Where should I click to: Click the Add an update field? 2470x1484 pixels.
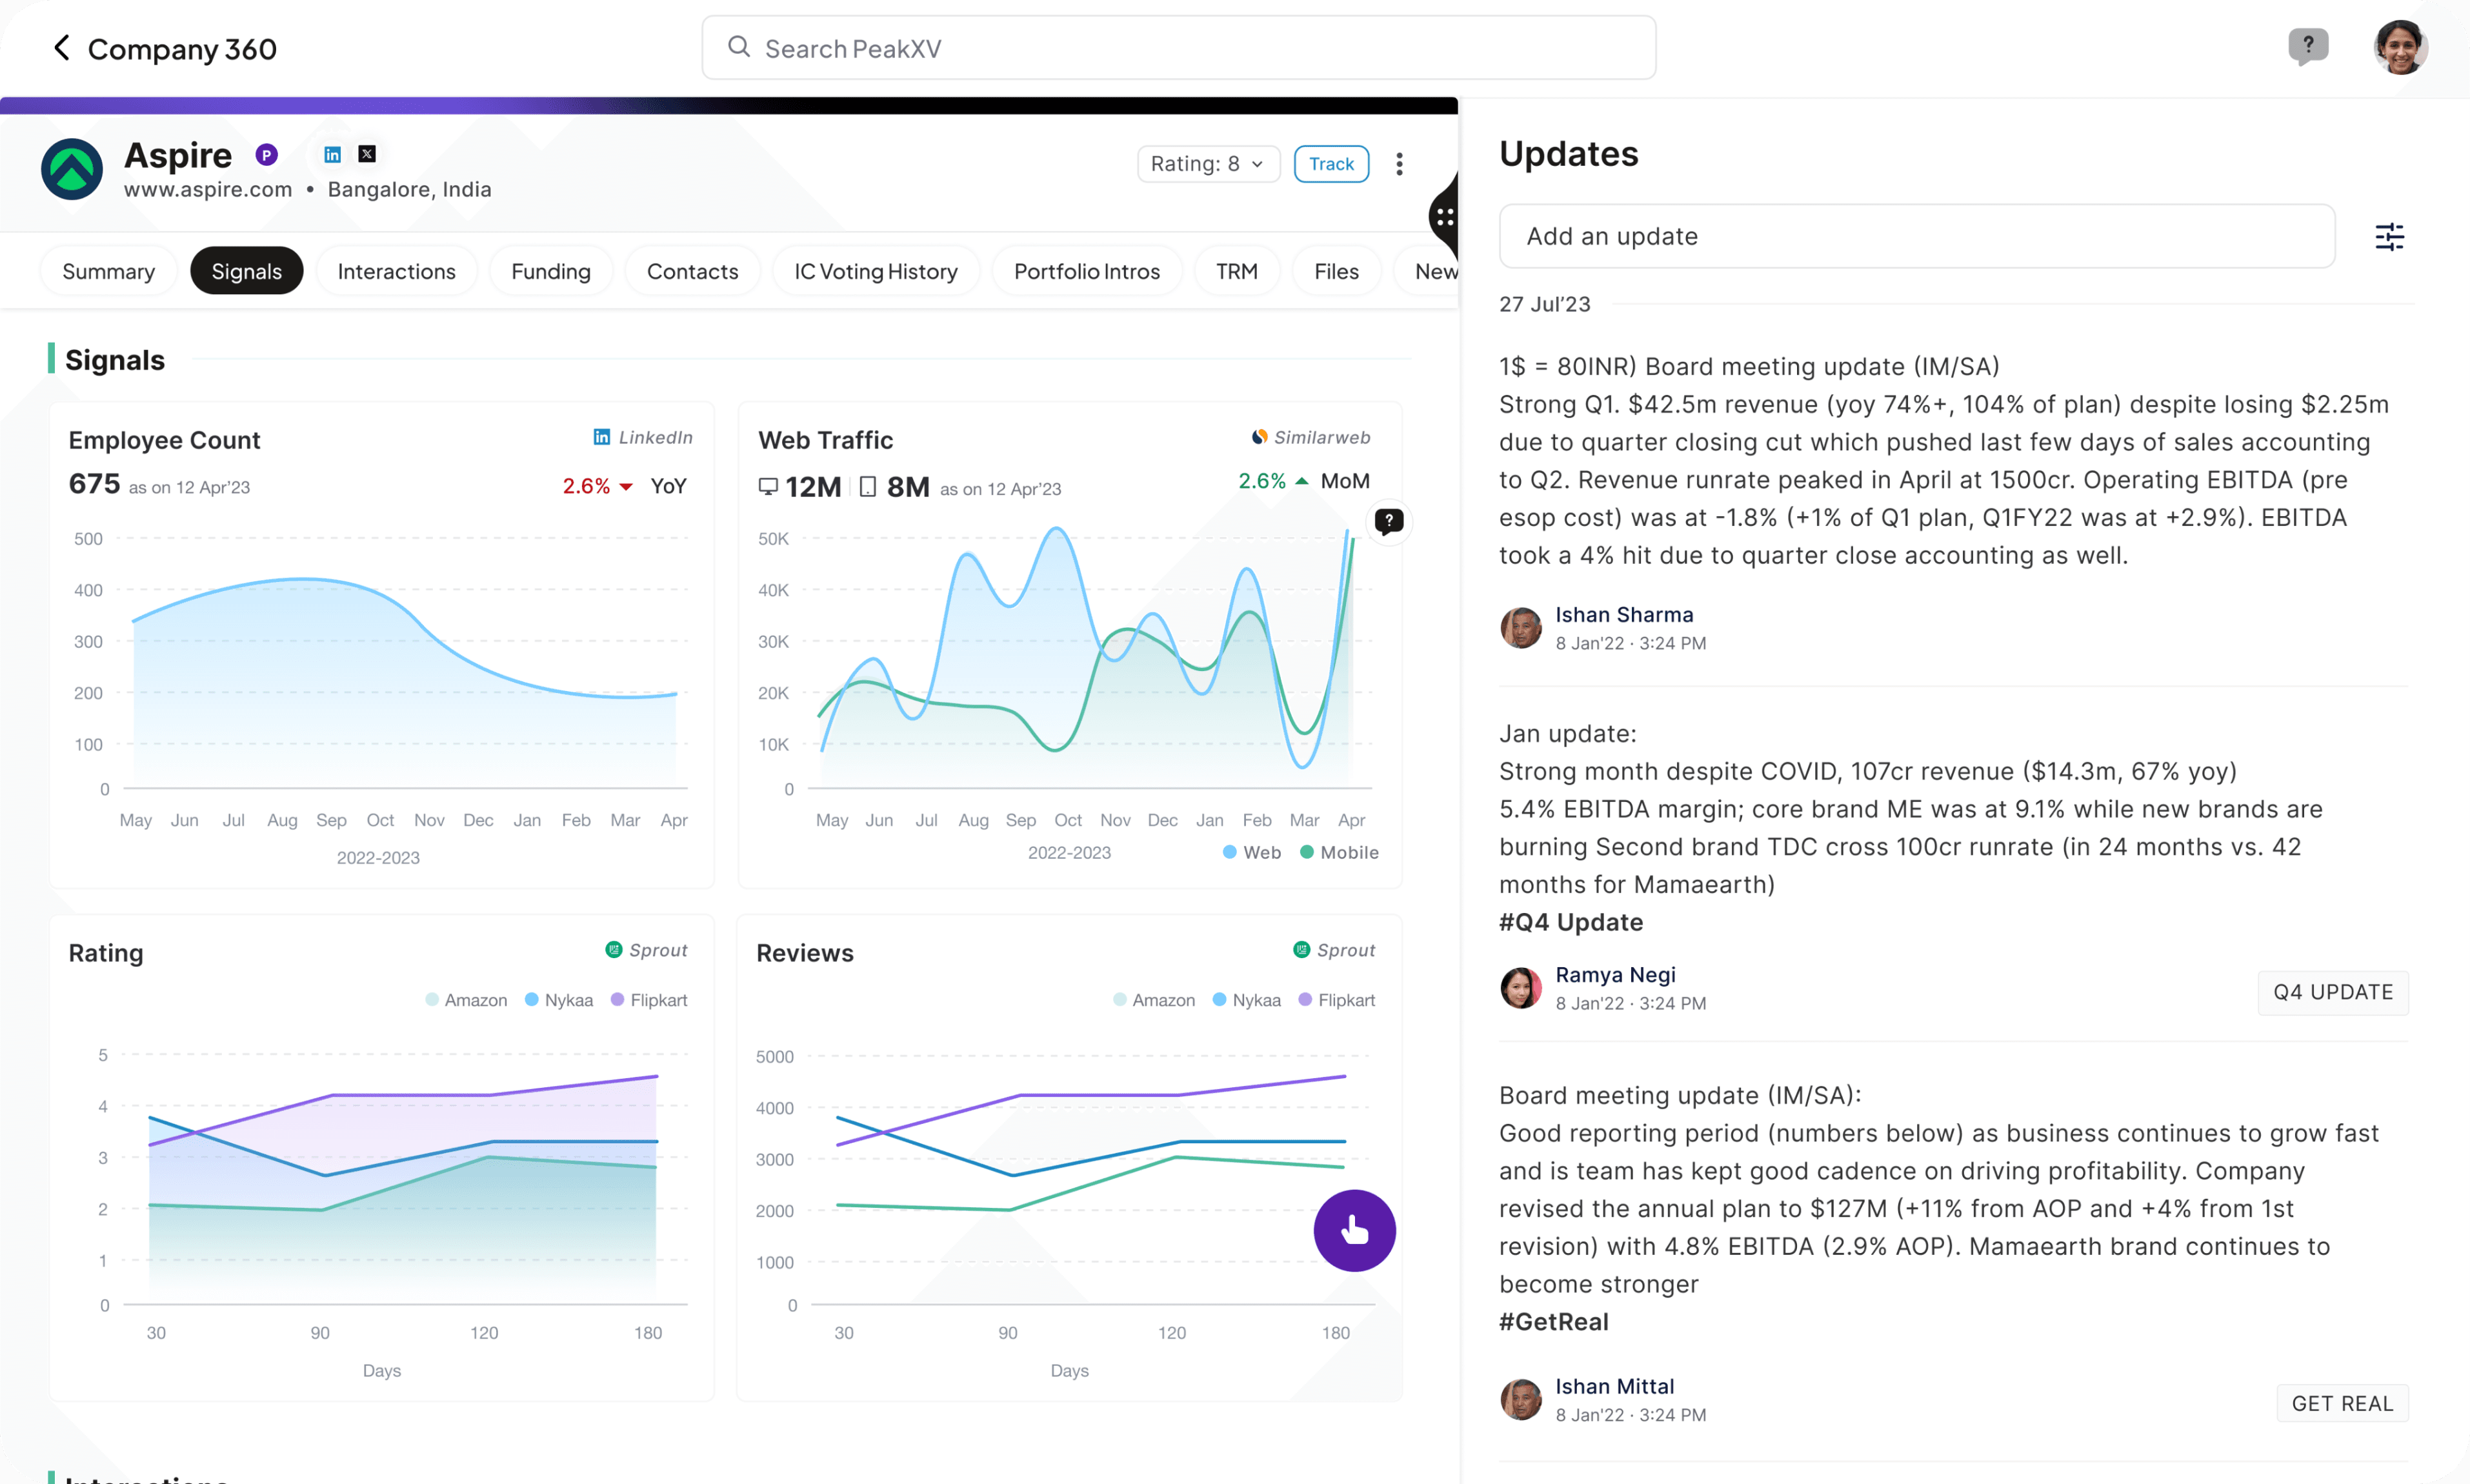click(1917, 236)
